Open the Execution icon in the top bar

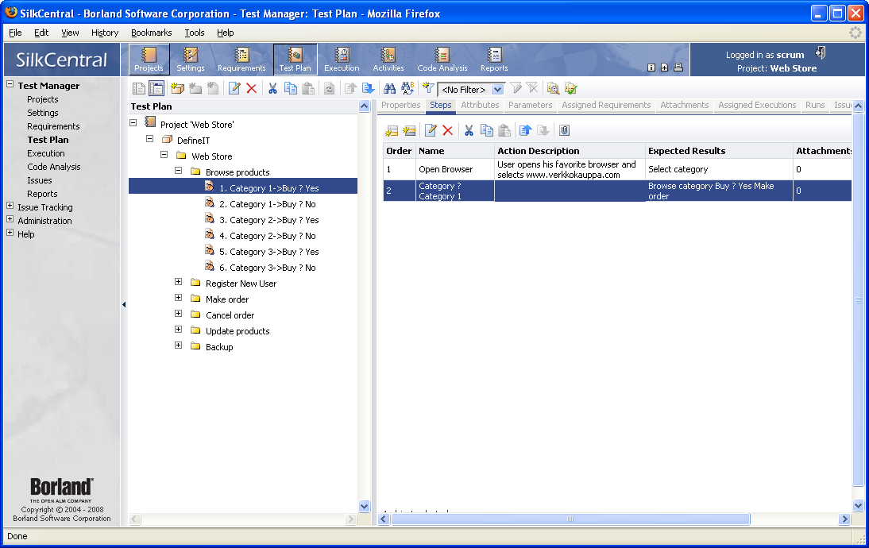(342, 60)
